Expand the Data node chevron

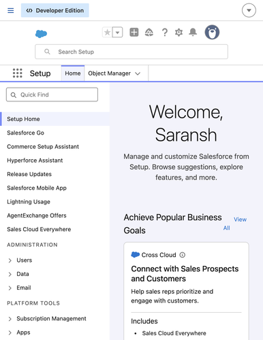pyautogui.click(x=10, y=274)
